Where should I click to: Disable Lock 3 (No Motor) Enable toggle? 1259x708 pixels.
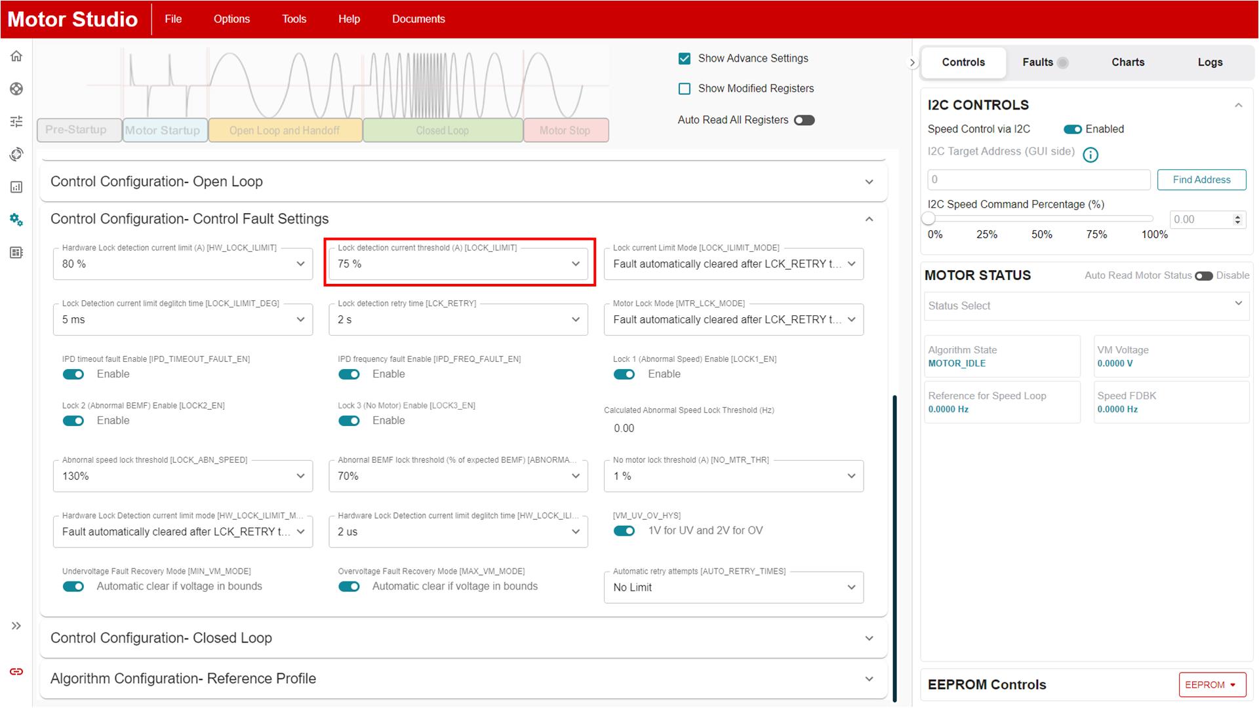pyautogui.click(x=349, y=421)
